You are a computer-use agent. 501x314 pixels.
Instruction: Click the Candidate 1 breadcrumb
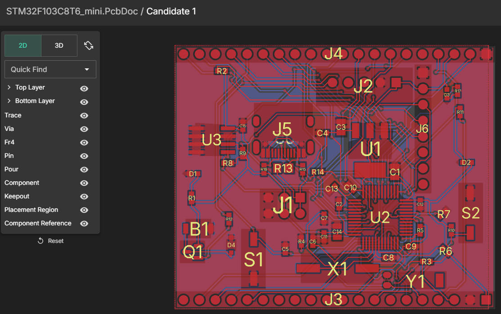[171, 11]
